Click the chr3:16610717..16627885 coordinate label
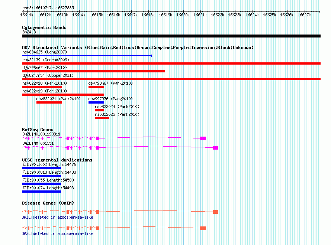 click(48, 8)
